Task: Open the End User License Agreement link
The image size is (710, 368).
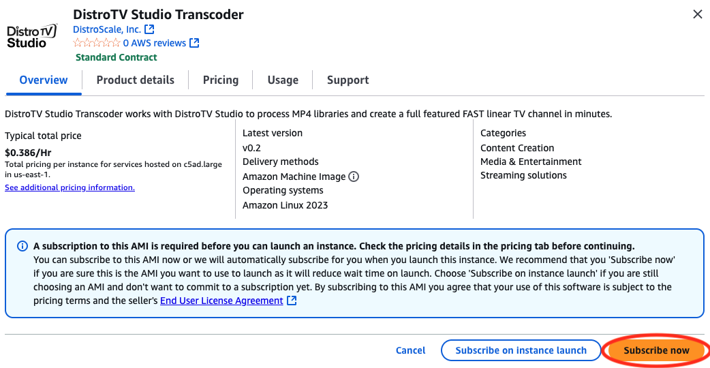Action: [x=221, y=301]
